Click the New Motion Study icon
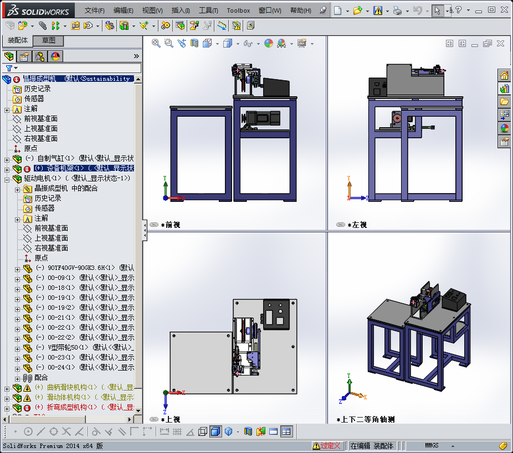513x453 pixels. pos(166,25)
